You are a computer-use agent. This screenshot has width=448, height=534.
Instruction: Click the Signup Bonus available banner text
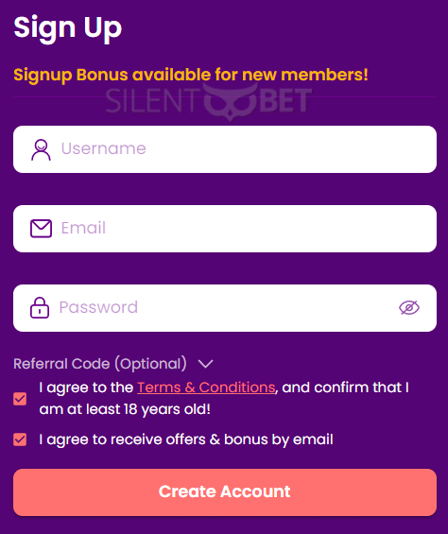point(191,75)
